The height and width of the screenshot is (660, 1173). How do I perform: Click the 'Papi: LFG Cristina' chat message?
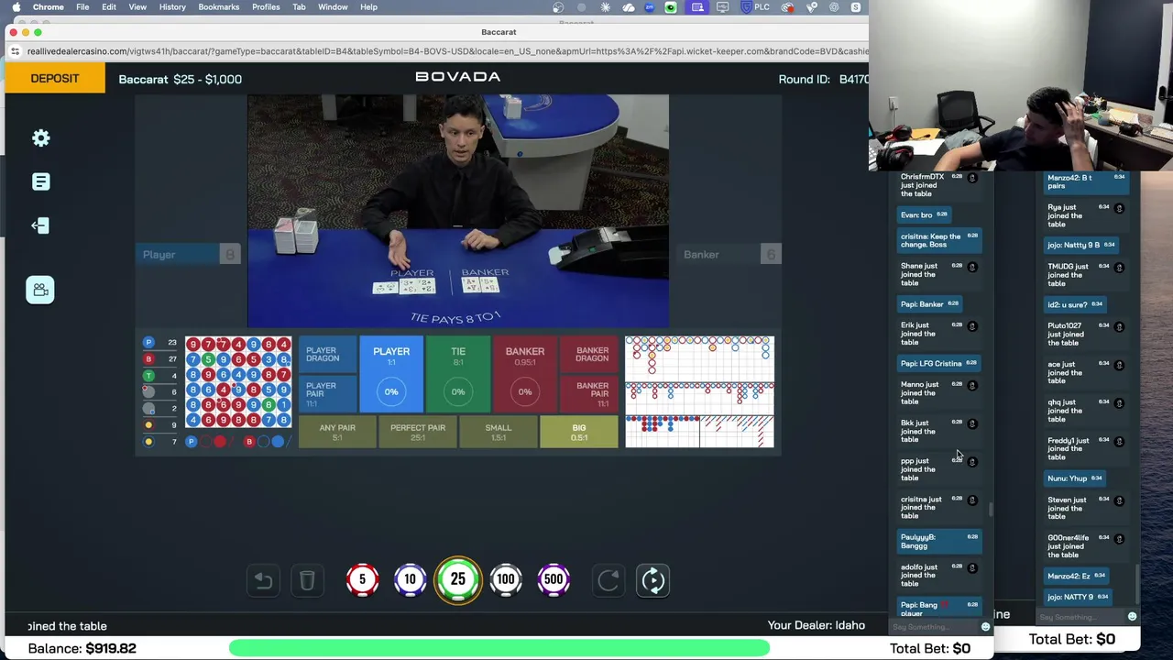tap(939, 364)
